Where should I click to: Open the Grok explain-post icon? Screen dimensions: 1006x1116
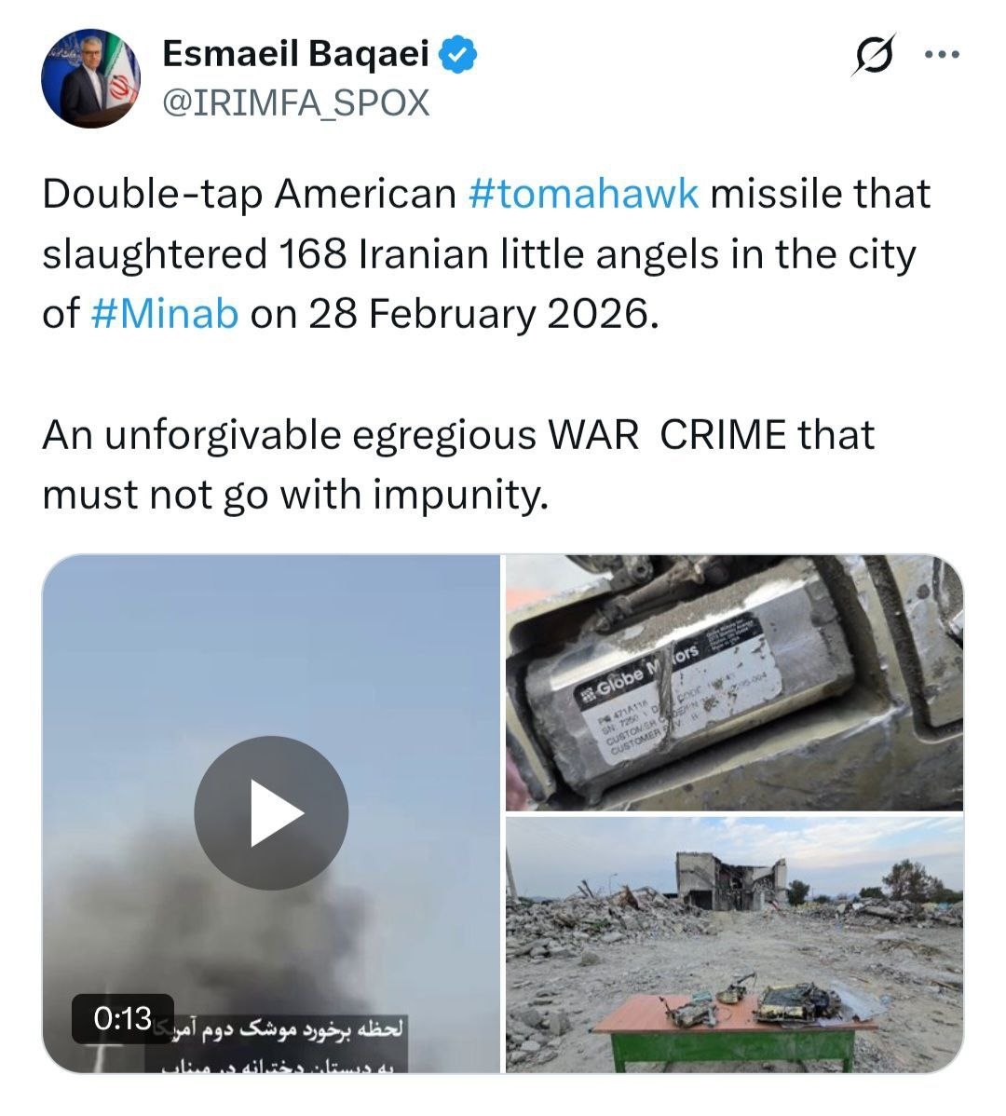(875, 55)
